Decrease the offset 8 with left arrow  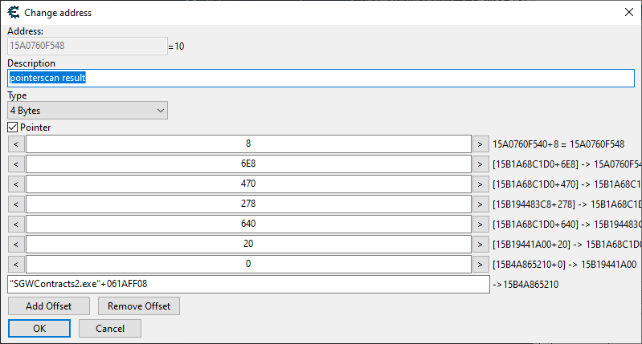point(16,144)
